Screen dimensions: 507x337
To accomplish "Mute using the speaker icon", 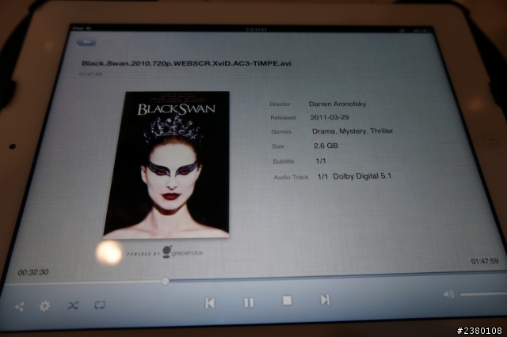I will (x=448, y=294).
